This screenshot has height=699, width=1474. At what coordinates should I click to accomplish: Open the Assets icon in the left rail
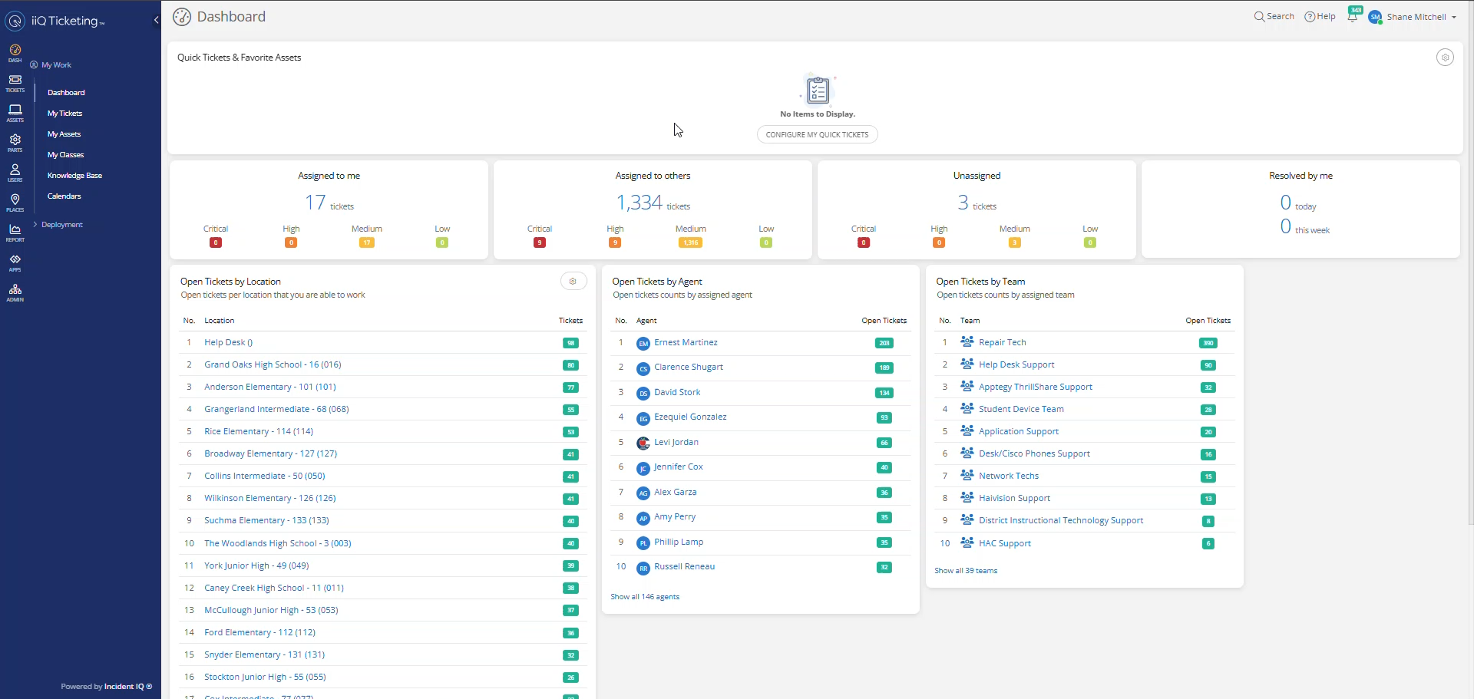pos(15,113)
